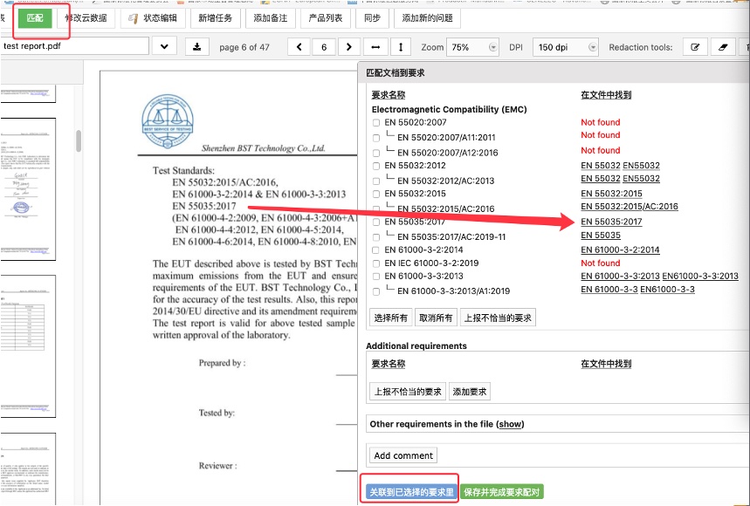Click Not found beside EN IEC 61000-3-2:2019
750x506 pixels.
point(601,263)
